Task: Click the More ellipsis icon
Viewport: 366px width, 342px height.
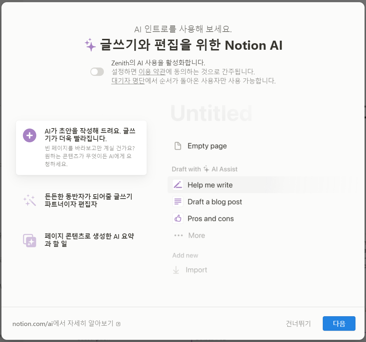Action: pyautogui.click(x=178, y=235)
